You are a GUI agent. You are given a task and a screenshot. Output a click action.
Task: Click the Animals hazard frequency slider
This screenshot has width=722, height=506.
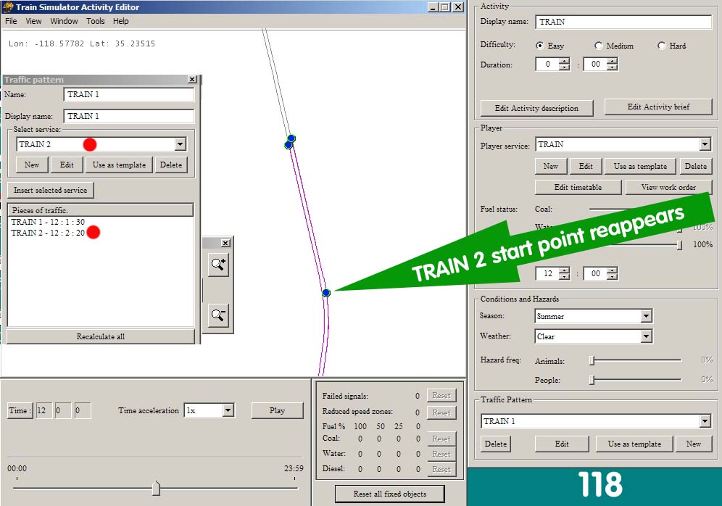tap(636, 360)
